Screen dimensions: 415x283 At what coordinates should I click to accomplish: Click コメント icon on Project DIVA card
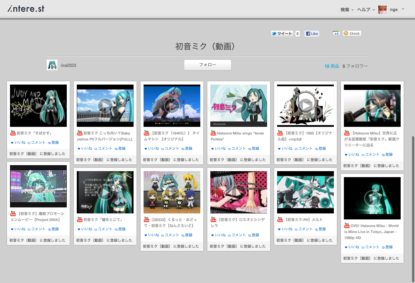click(29, 229)
